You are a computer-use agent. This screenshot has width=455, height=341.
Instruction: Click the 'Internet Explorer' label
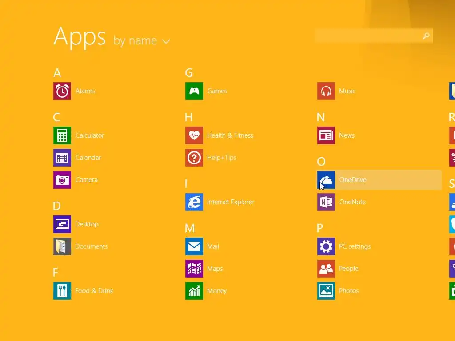[x=231, y=202]
